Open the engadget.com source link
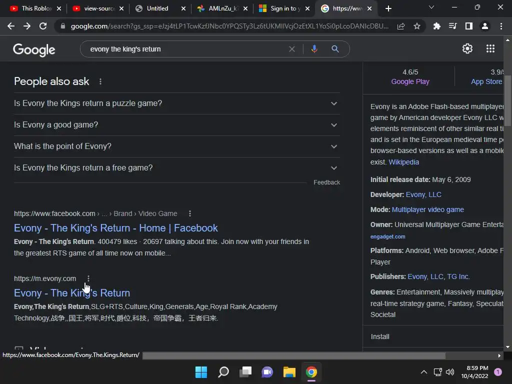The width and height of the screenshot is (512, 384). 387,236
